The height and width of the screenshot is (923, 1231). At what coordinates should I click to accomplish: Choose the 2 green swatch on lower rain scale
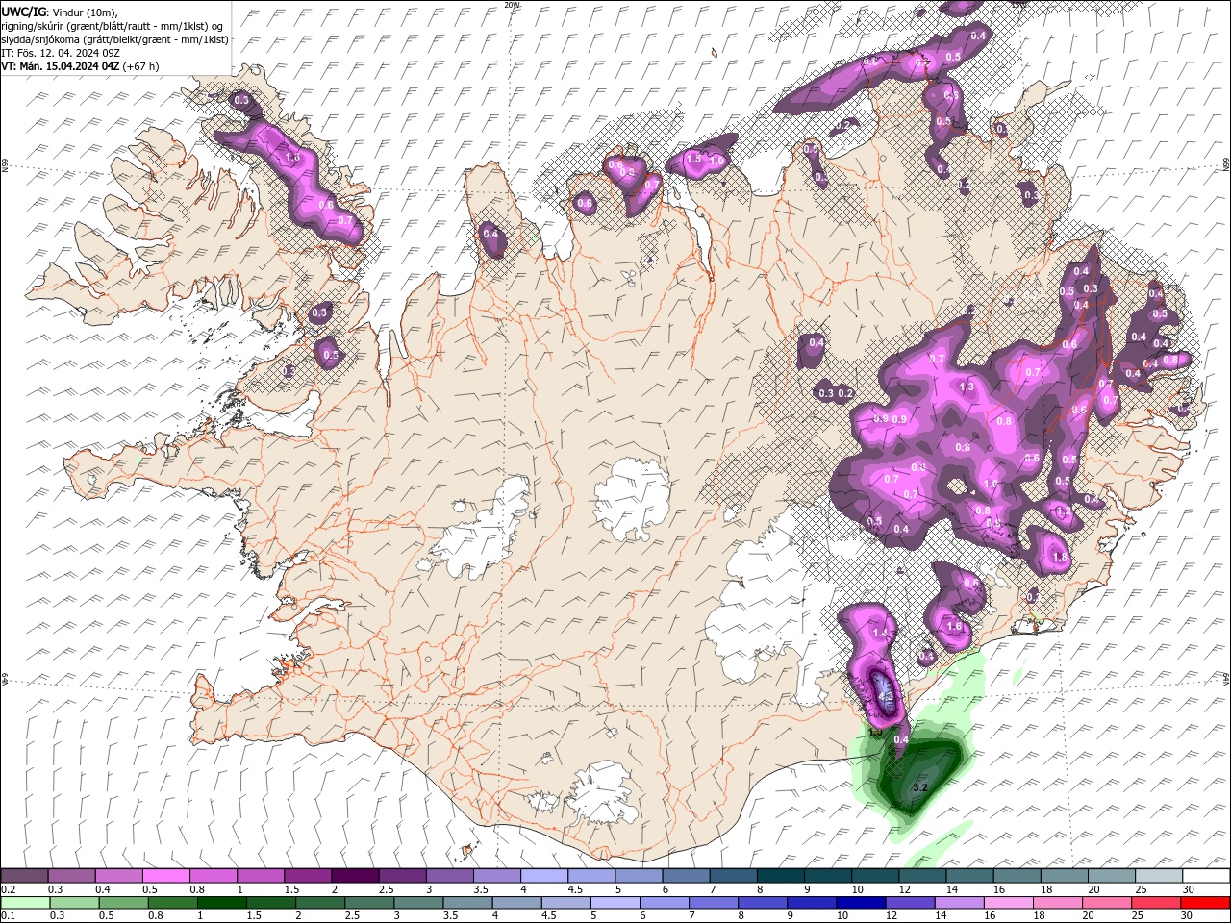(320, 903)
